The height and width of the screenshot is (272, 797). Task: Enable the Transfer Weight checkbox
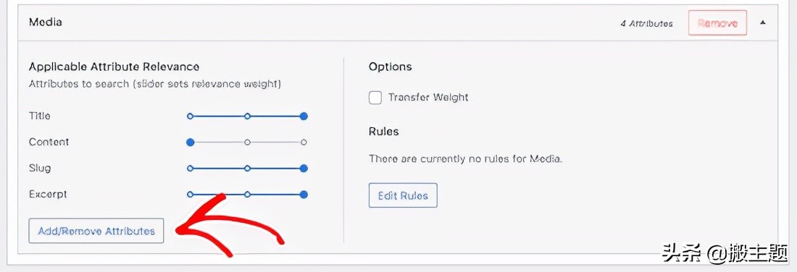point(375,98)
